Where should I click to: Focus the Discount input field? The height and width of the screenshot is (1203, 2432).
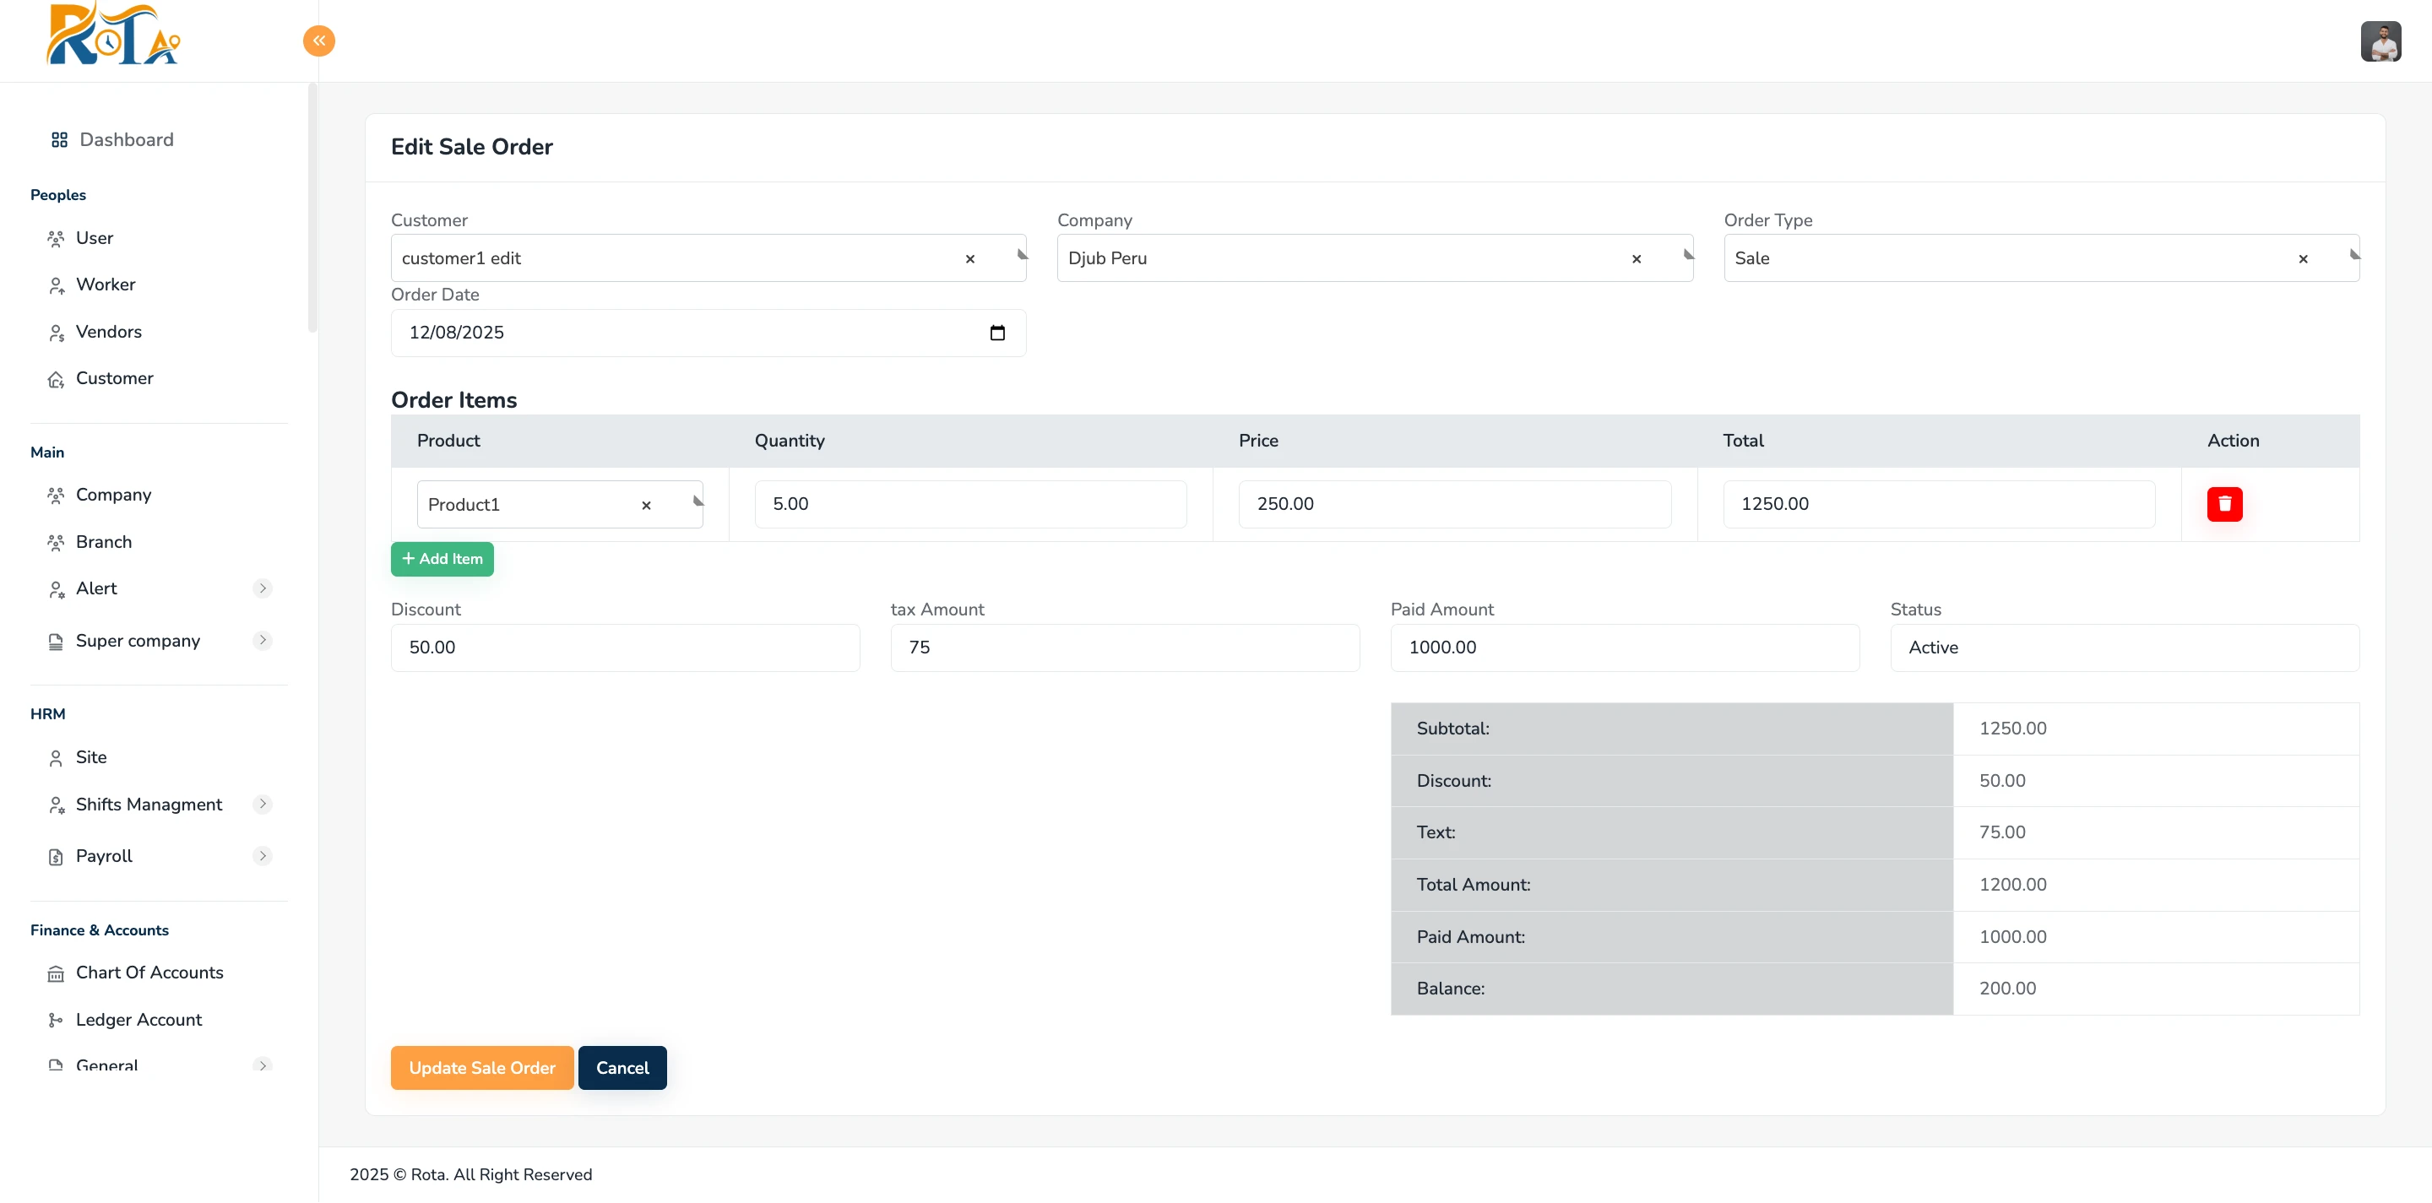click(x=624, y=648)
